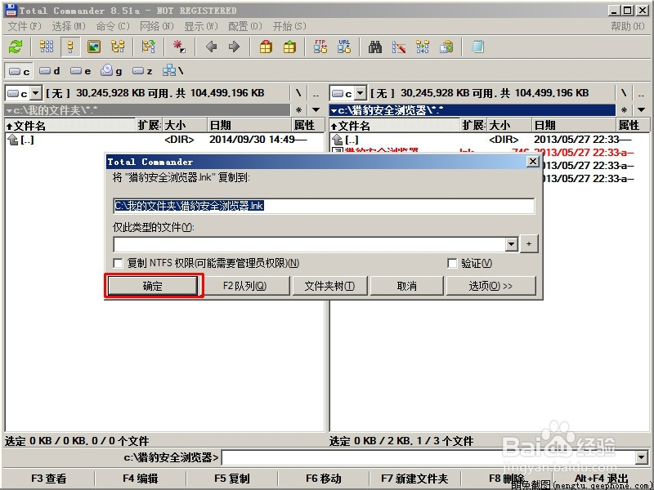Viewport: 654px width, 490px height.
Task: Open thumbnail view toolbar icon
Action: point(94,47)
